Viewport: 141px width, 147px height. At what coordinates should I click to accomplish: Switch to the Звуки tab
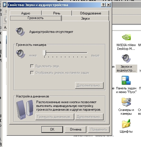pyautogui.click(x=85, y=18)
